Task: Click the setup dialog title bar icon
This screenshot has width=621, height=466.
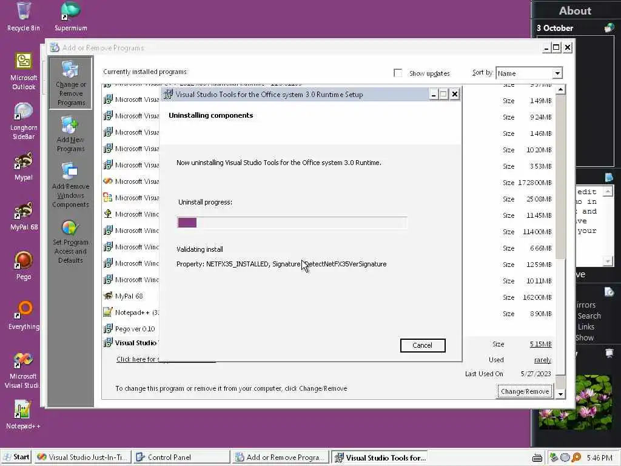Action: (x=169, y=94)
